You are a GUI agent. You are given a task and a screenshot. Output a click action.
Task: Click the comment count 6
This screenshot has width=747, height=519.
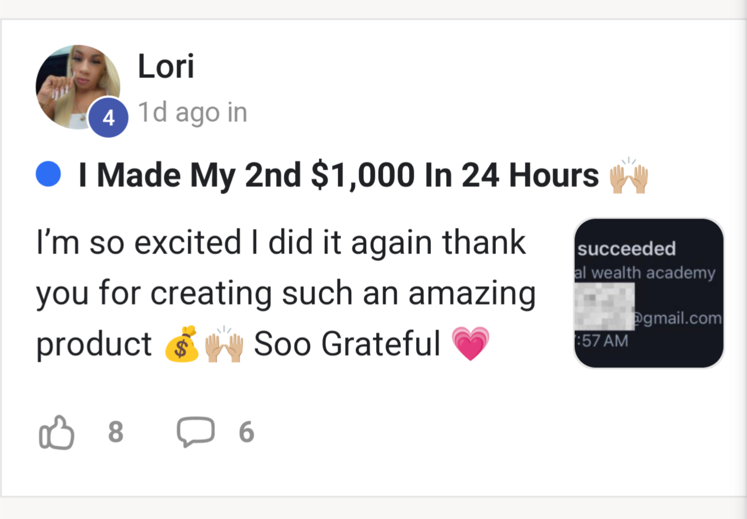246,432
